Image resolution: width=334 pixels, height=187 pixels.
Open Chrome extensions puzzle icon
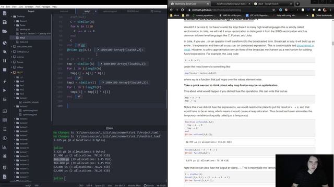pyautogui.click(x=319, y=10)
